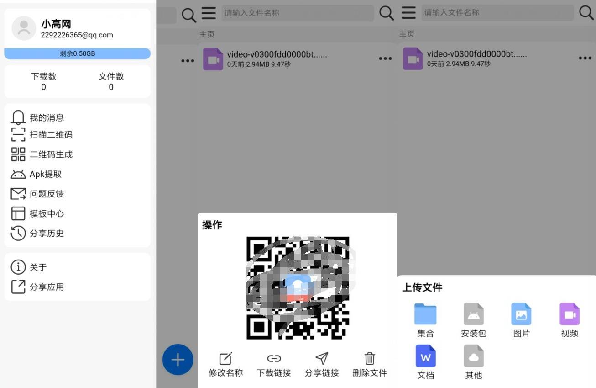Click the 剩余0.50GB storage bar
Image resolution: width=596 pixels, height=388 pixels.
pos(77,53)
